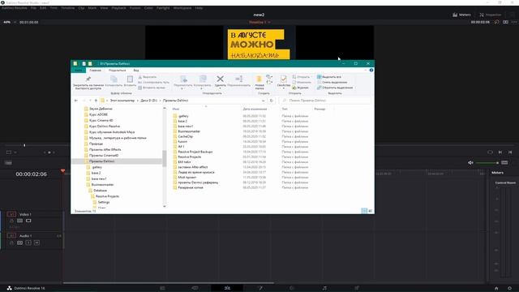Click the Delete (Удалить) icon in Explorer ribbon
Viewport: 519px width, 292px height.
pyautogui.click(x=220, y=79)
